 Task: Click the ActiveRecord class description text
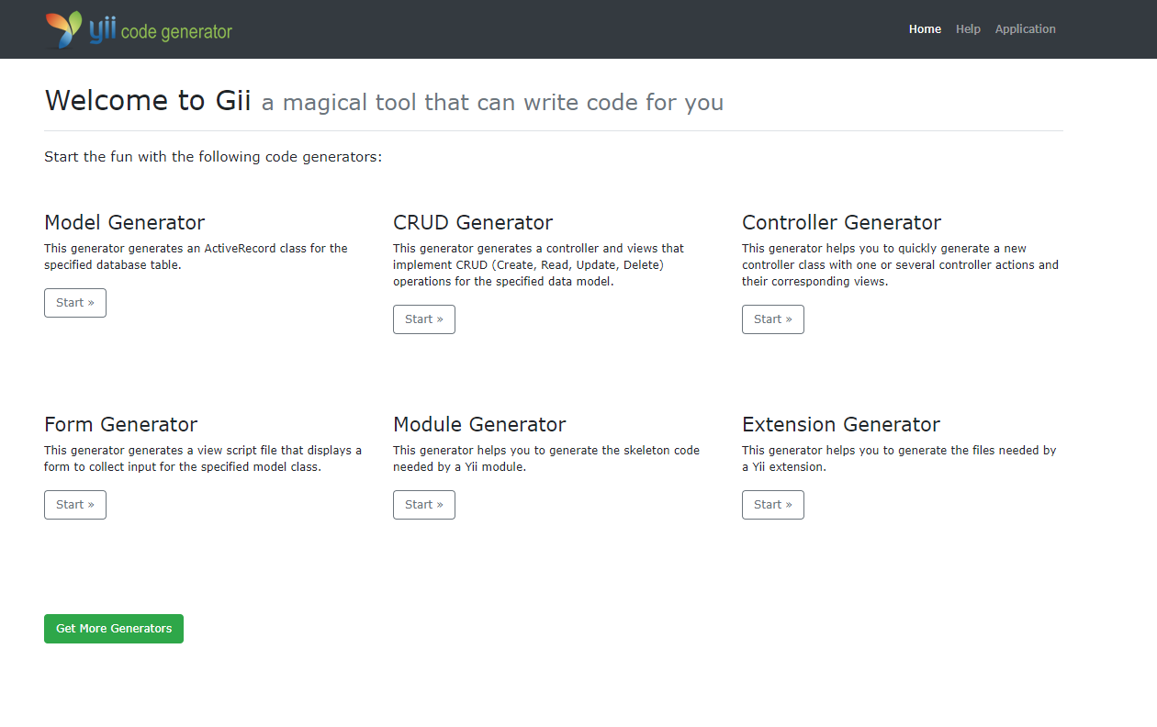(196, 256)
